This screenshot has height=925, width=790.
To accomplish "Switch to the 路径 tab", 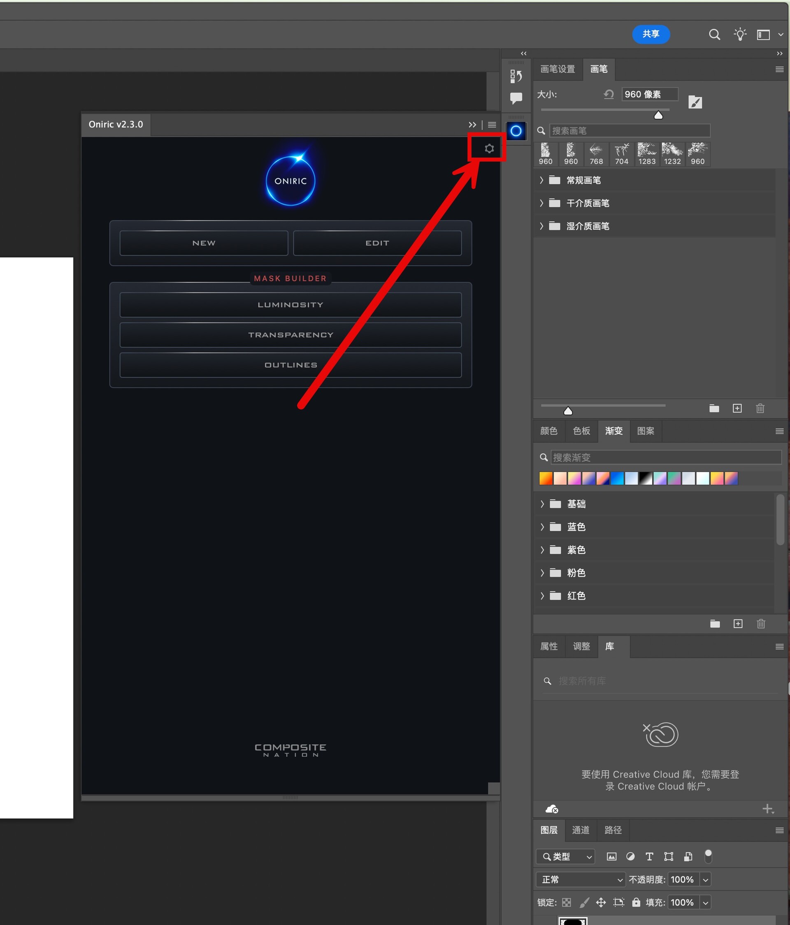I will 613,830.
